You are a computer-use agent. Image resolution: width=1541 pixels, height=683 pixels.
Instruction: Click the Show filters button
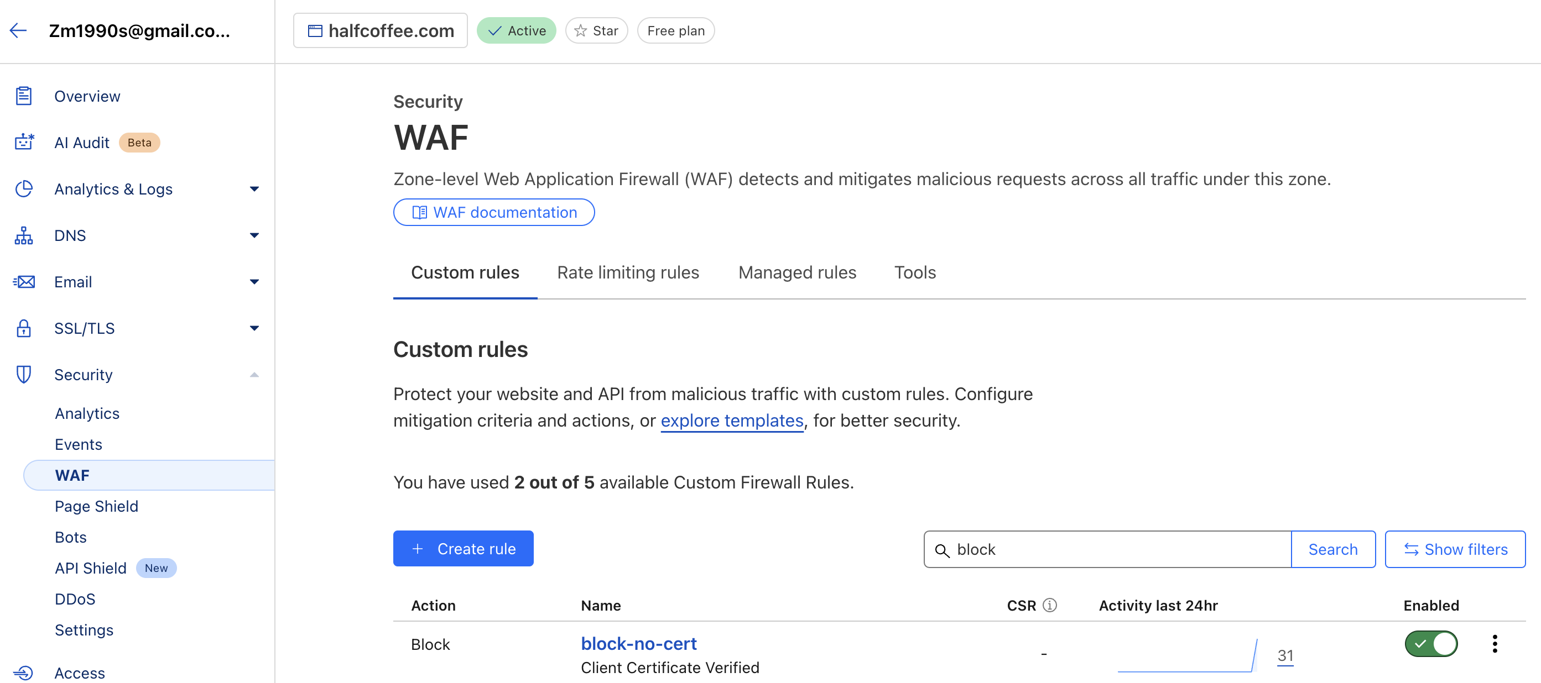1455,549
